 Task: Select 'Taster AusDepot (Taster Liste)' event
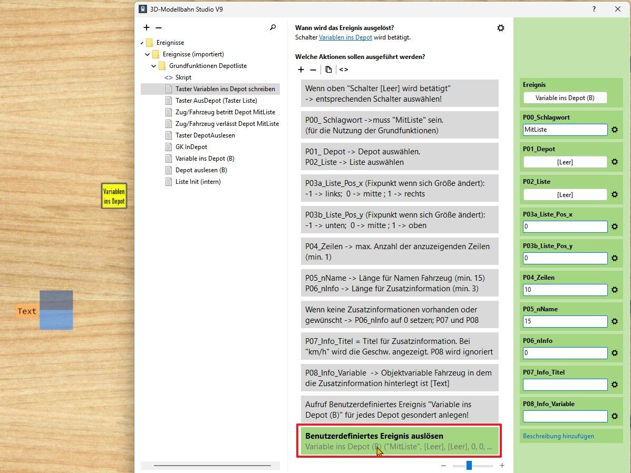216,101
